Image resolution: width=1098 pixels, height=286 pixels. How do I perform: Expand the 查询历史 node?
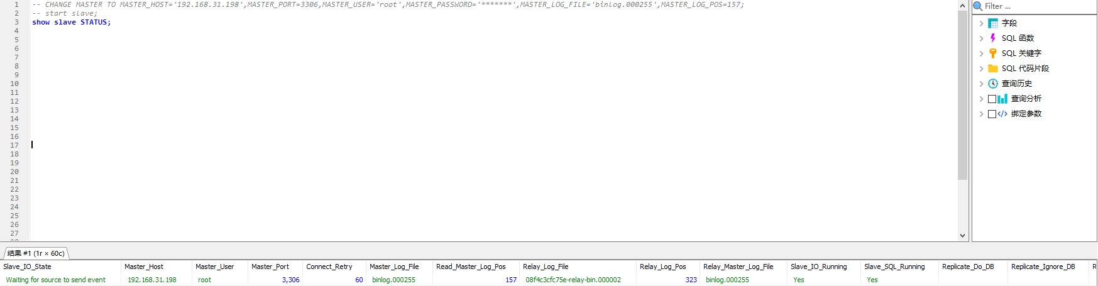(981, 84)
